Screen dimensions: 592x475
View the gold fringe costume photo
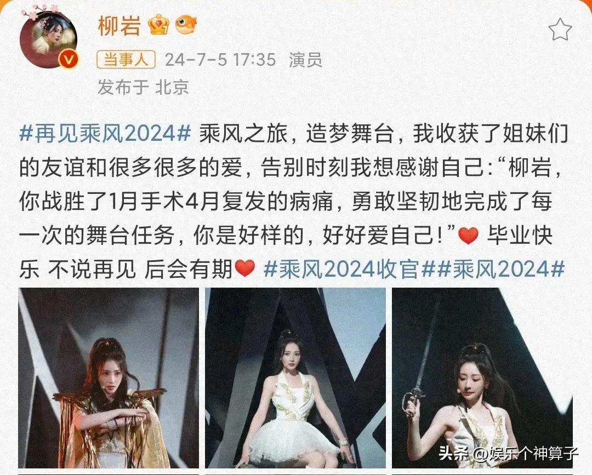(x=109, y=377)
